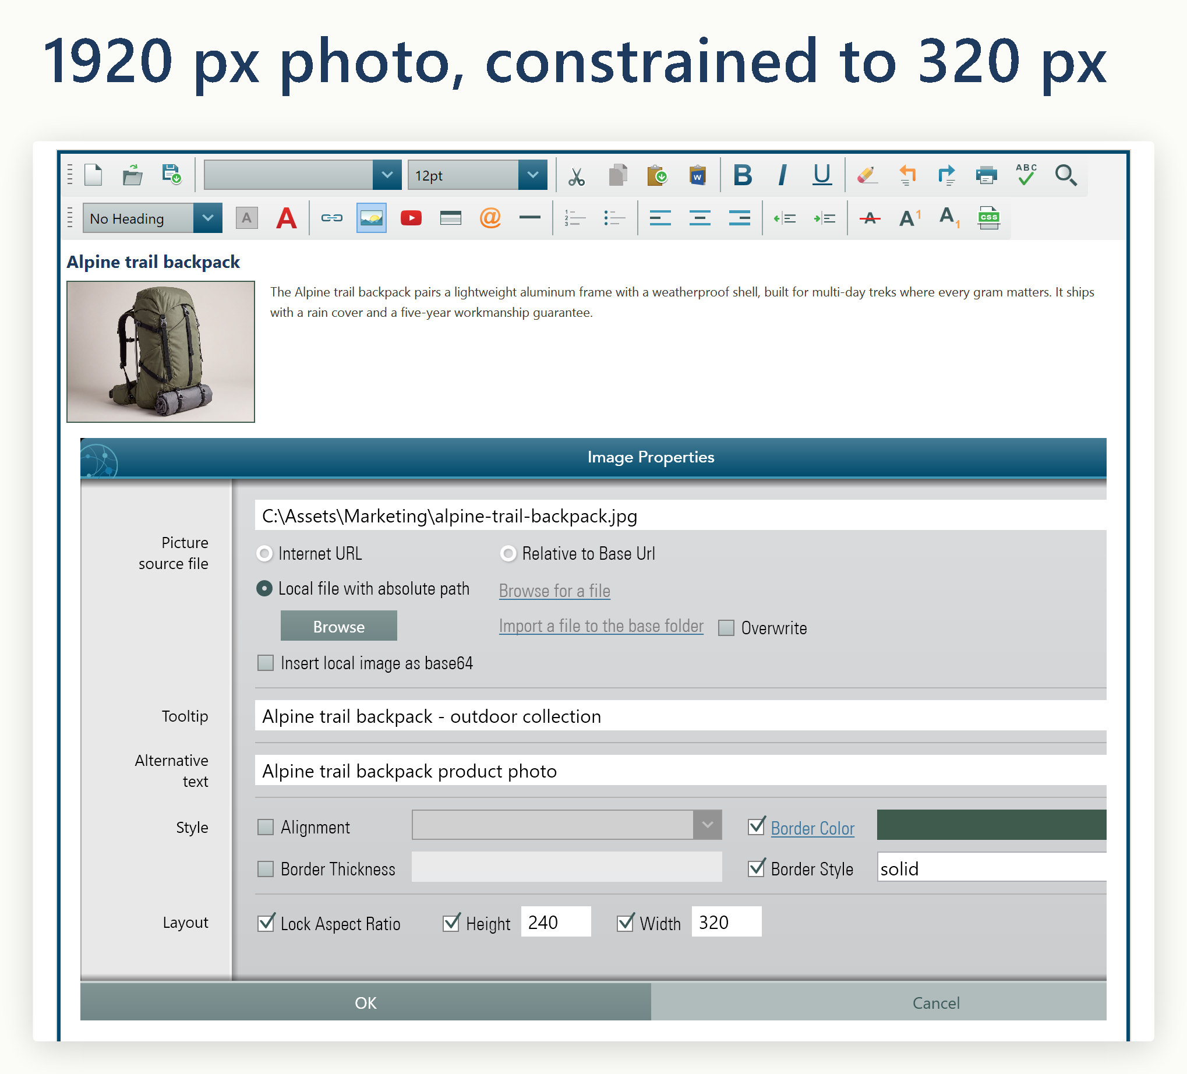
Task: Open the Browse for a file link
Action: [x=554, y=591]
